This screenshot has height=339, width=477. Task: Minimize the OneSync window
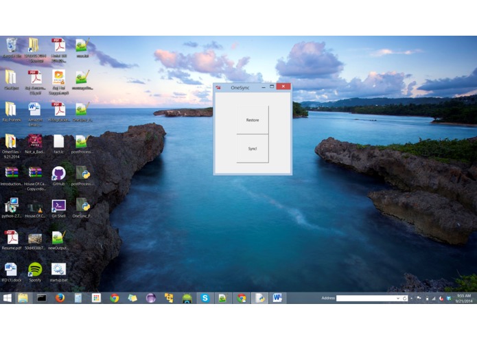tap(264, 87)
